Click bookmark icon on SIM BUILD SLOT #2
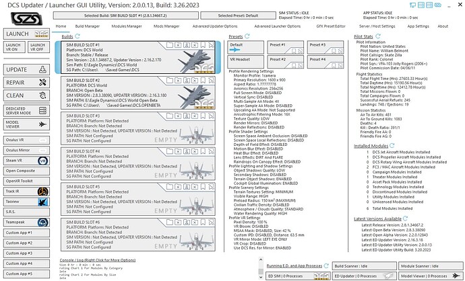 click(203, 80)
